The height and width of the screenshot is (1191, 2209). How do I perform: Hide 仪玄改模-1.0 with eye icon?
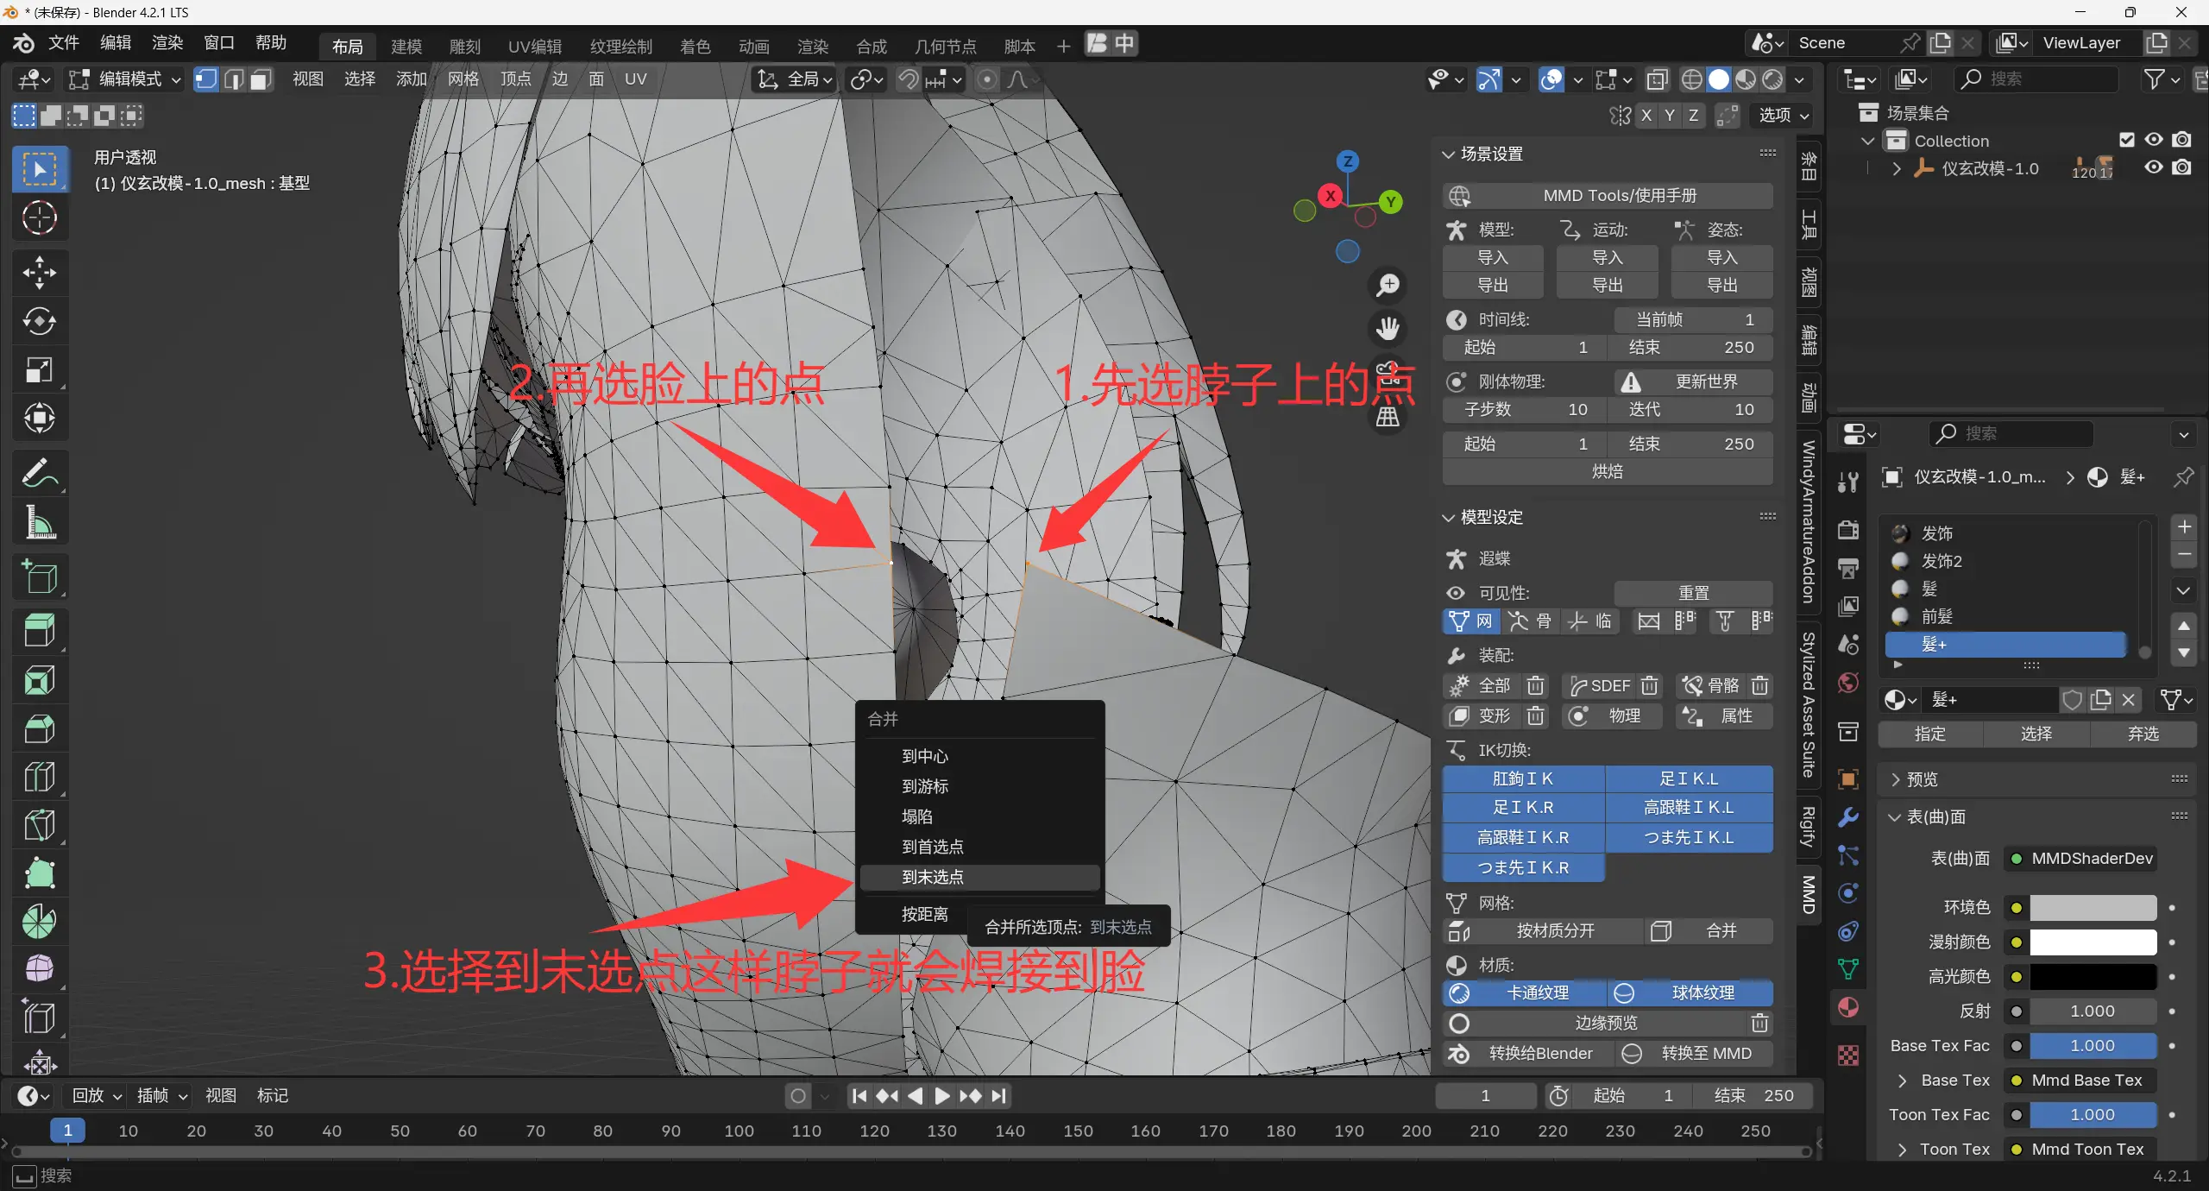tap(2154, 167)
